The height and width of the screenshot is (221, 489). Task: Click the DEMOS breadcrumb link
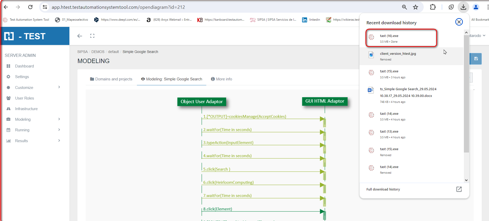(98, 52)
